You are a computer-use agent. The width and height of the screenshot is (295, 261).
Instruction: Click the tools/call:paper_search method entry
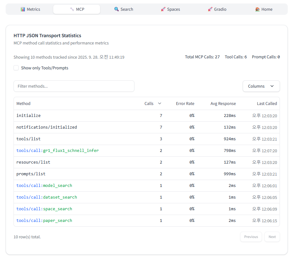point(44,221)
